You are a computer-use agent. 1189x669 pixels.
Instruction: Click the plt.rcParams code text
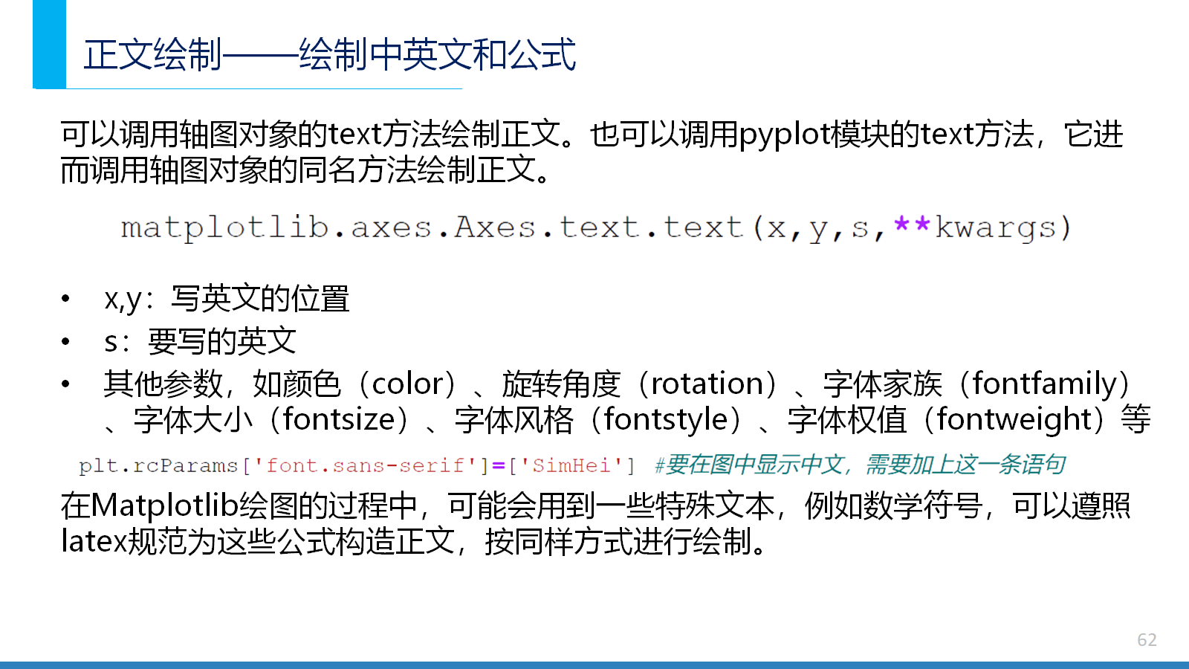[x=158, y=466]
